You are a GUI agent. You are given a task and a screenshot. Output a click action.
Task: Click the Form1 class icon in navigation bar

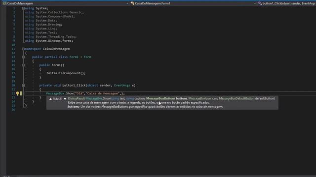coord(132,3)
